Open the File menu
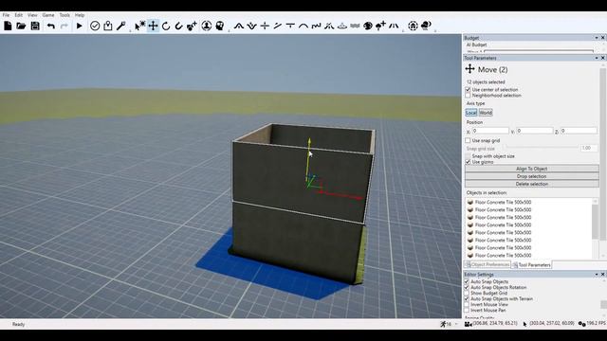This screenshot has height=341, width=607. point(6,15)
